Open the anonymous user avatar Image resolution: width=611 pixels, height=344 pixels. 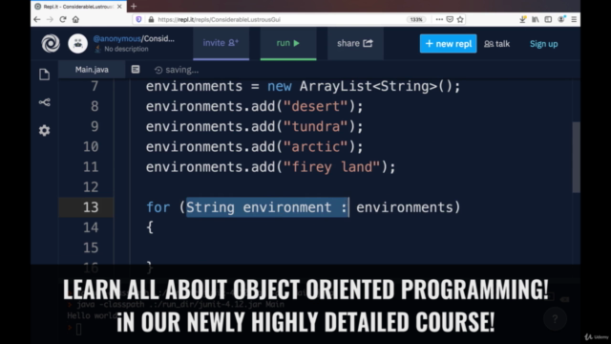[78, 43]
